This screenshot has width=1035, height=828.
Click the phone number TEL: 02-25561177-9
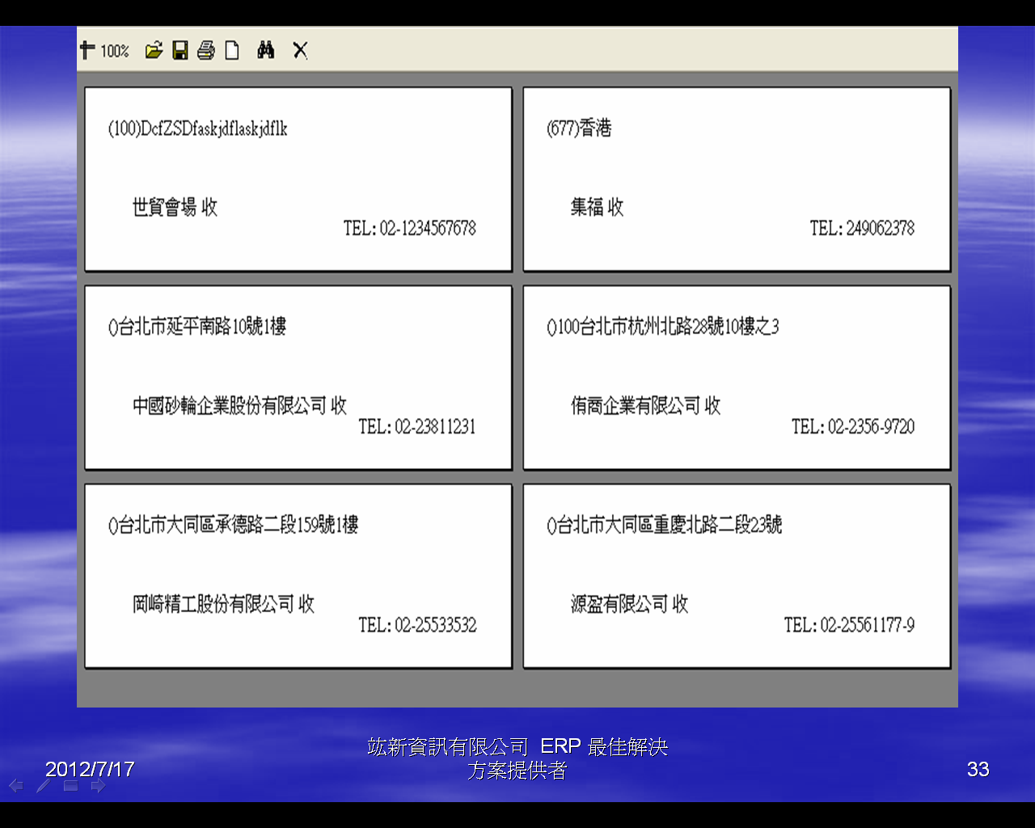(849, 624)
